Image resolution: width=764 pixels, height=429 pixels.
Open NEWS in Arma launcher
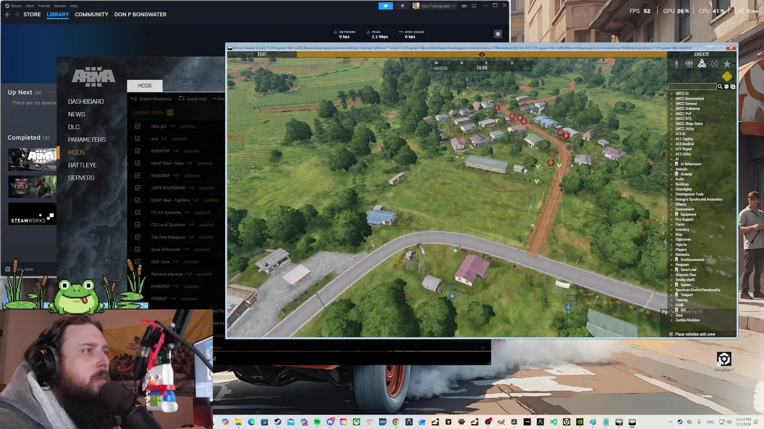tap(76, 114)
